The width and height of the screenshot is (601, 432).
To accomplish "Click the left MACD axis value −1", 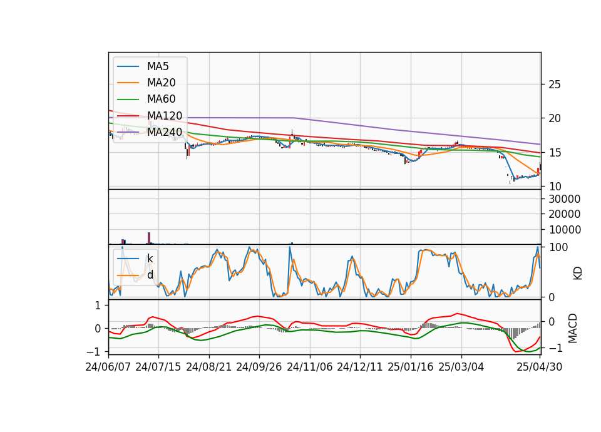I will [x=94, y=351].
